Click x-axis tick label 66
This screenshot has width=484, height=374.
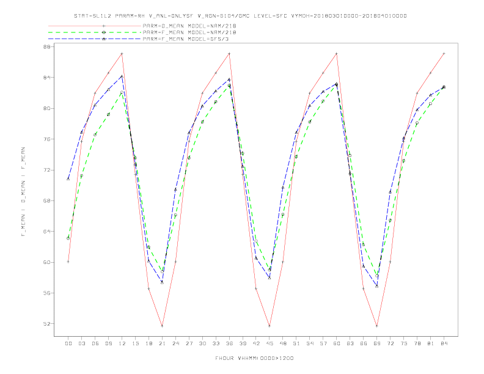(364, 343)
